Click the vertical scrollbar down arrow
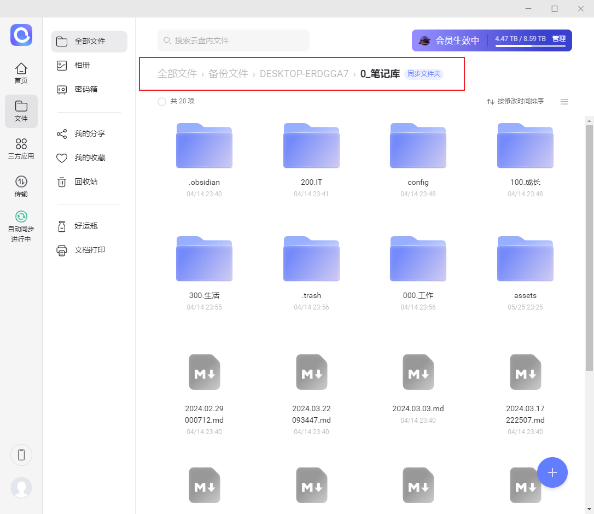The width and height of the screenshot is (594, 514). 589,510
